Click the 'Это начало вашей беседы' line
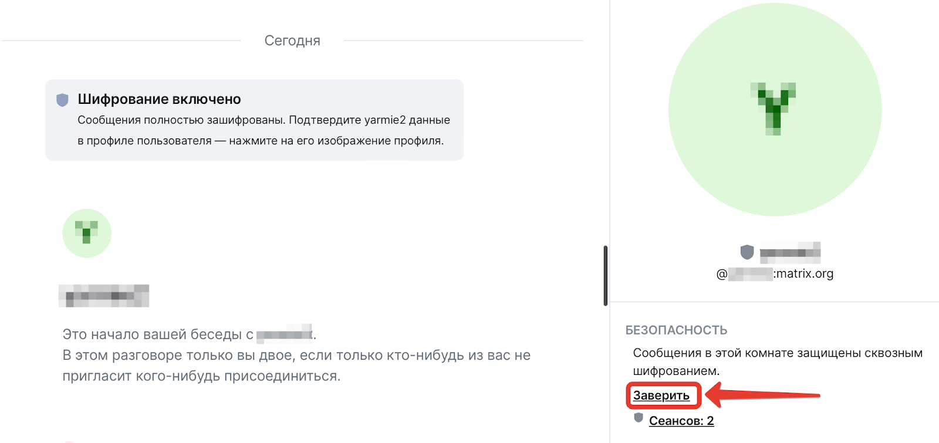This screenshot has width=939, height=443. pyautogui.click(x=158, y=334)
